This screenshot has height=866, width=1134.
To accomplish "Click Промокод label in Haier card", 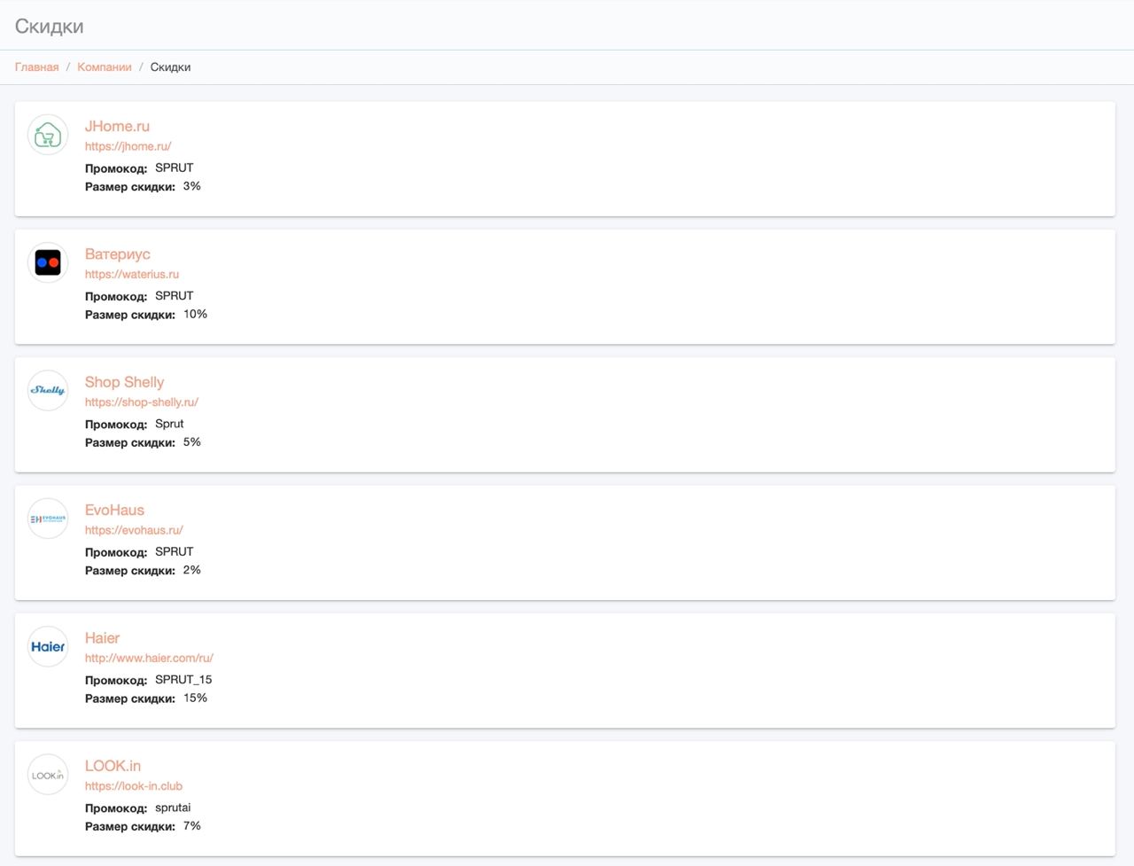I will (116, 681).
